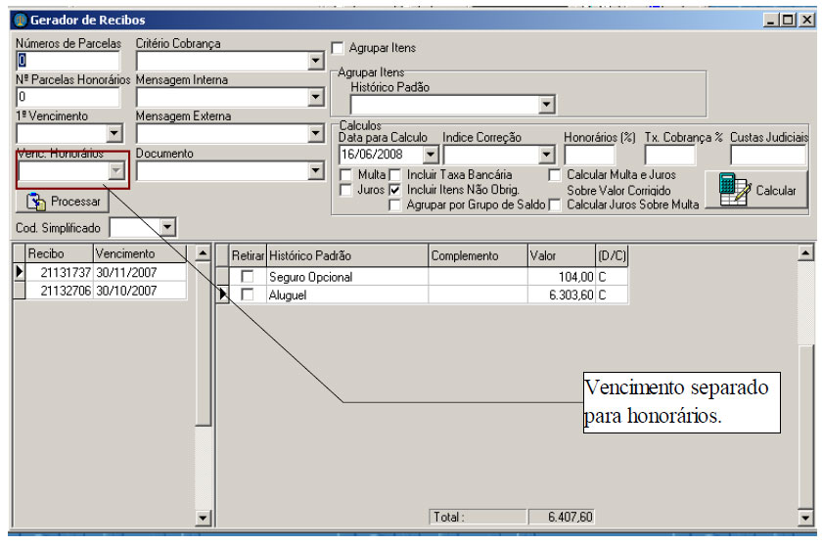The image size is (822, 546).
Task: Select receipt row 21132706
Action: (67, 291)
